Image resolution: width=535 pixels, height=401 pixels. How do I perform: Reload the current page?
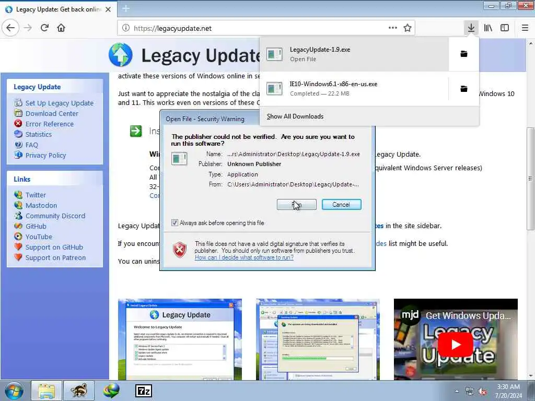[44, 28]
